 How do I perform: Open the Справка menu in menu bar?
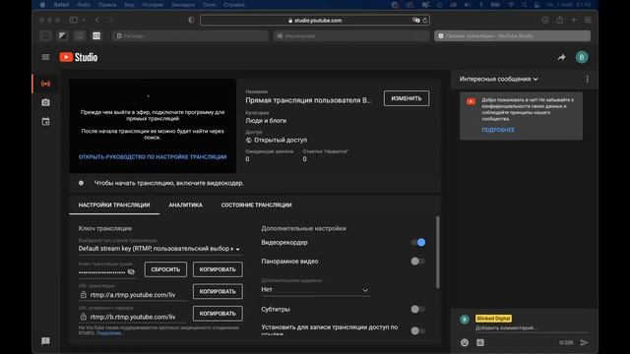(234, 5)
